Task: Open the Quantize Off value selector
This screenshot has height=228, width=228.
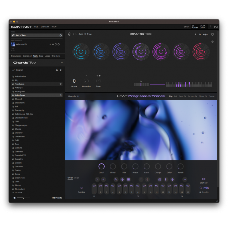Action: click(81, 188)
